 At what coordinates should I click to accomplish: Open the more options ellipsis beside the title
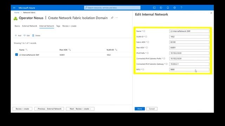coord(117,18)
